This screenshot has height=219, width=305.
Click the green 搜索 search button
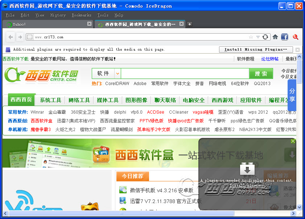coord(261,73)
